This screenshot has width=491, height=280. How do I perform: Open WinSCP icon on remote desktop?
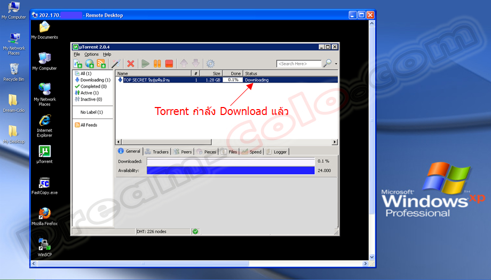(x=44, y=248)
